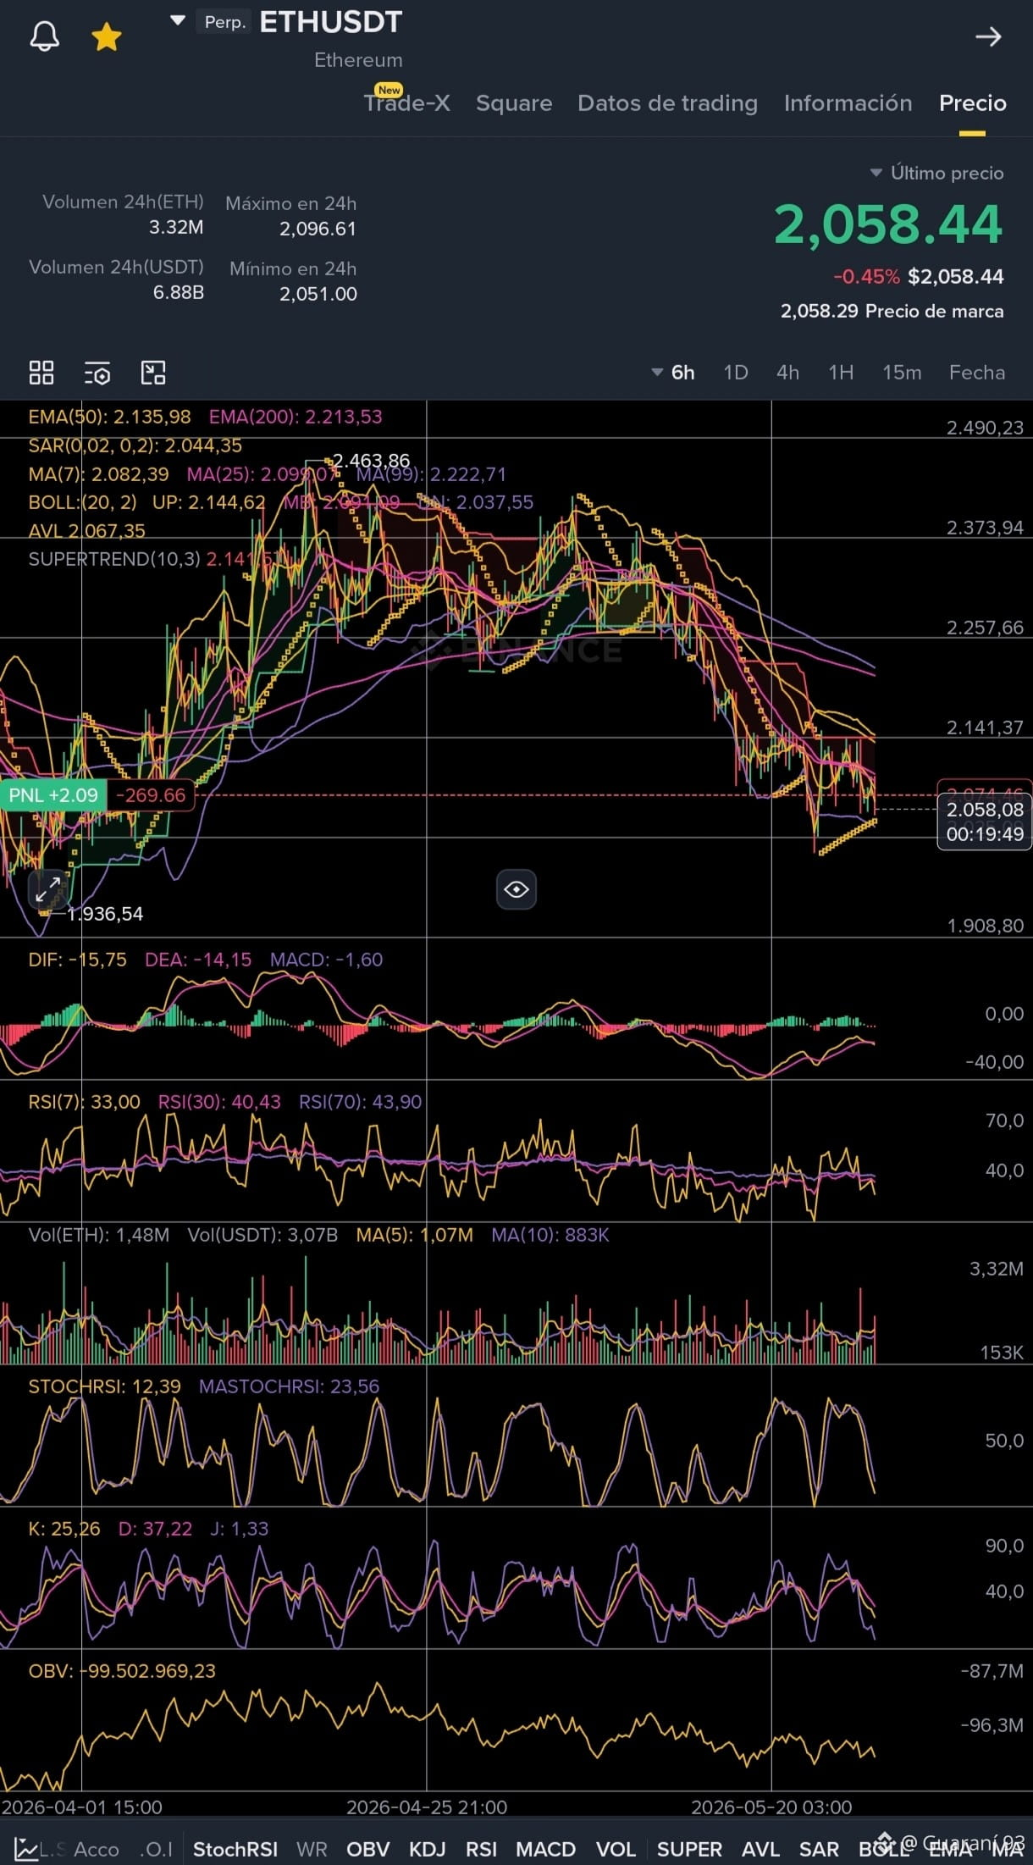Image resolution: width=1033 pixels, height=1865 pixels.
Task: Expand chart to fullscreen with arrows icon
Action: click(48, 889)
